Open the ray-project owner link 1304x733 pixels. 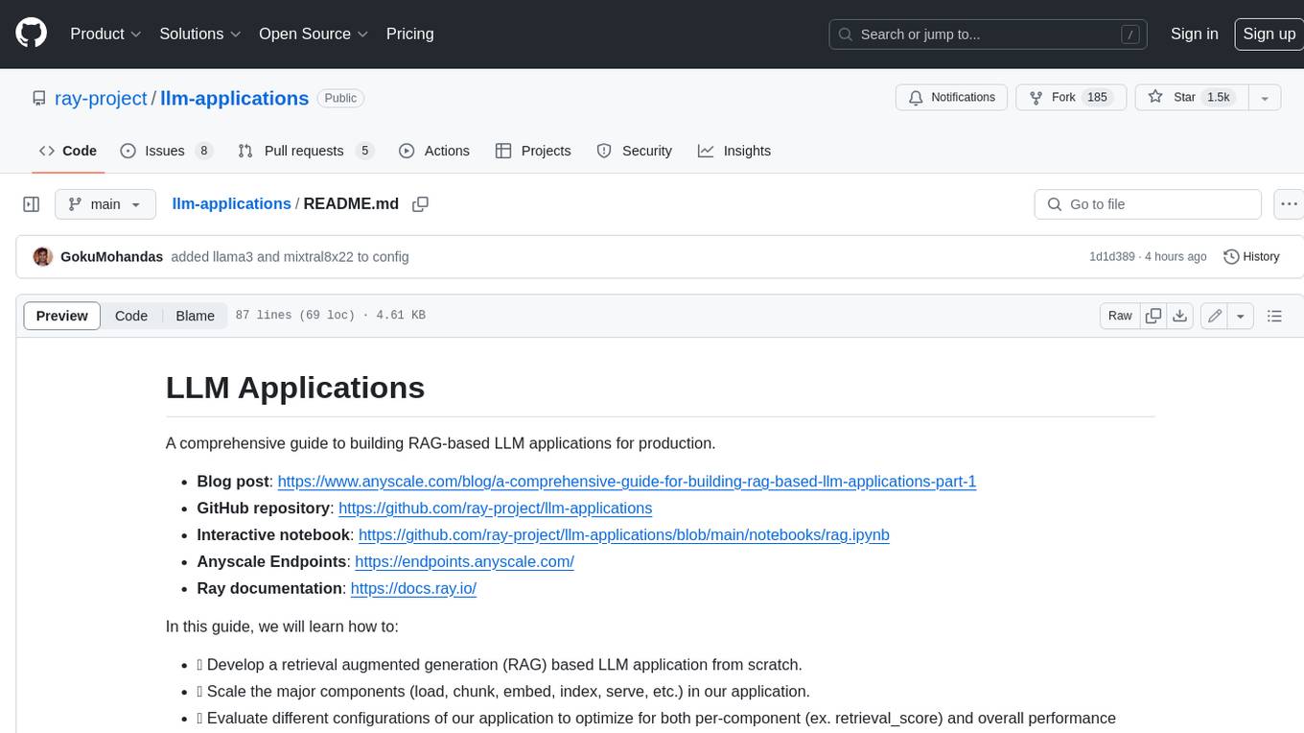pos(101,99)
